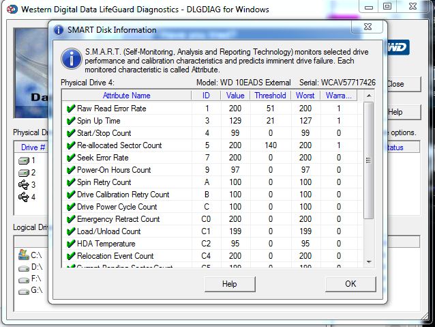Click the model text WD 10EADS External
This screenshot has height=327, width=435.
coord(256,83)
